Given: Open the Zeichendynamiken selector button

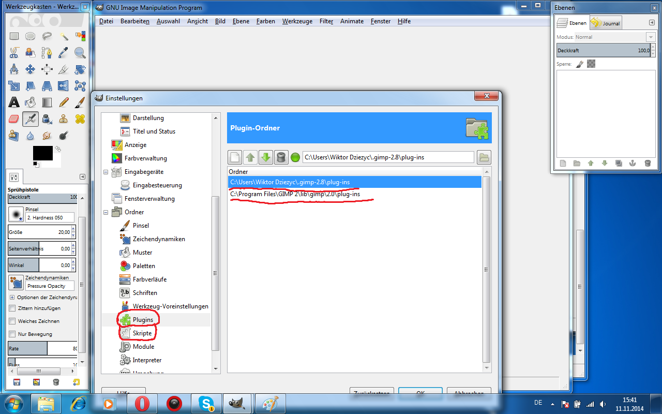Looking at the screenshot, I should [16, 283].
